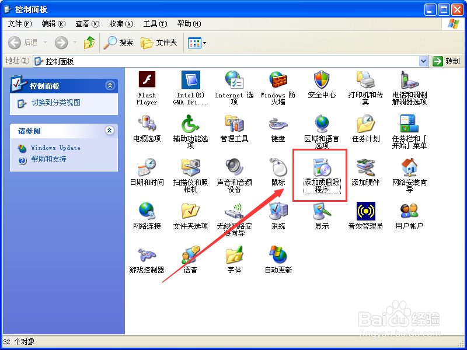
Task: Open Windows Update link
Action: click(55, 148)
